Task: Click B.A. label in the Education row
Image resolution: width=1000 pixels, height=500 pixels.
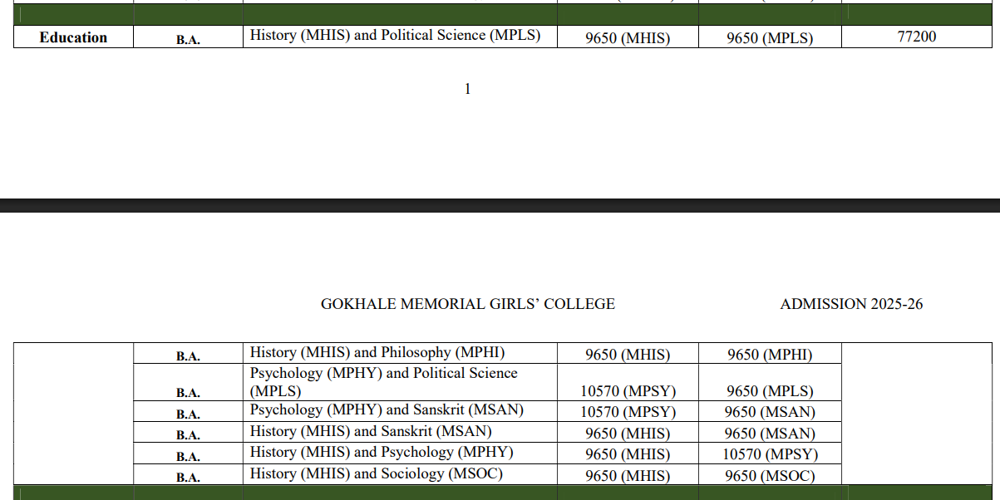Action: (188, 39)
